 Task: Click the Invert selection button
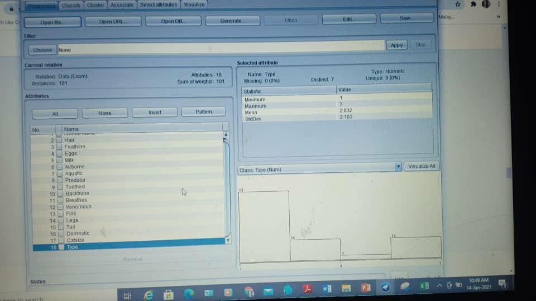click(155, 112)
